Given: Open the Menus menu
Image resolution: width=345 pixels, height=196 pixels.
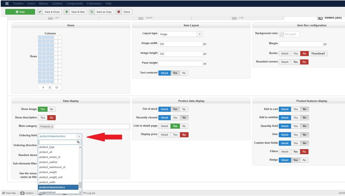Looking at the screenshot, I should 43,4.
